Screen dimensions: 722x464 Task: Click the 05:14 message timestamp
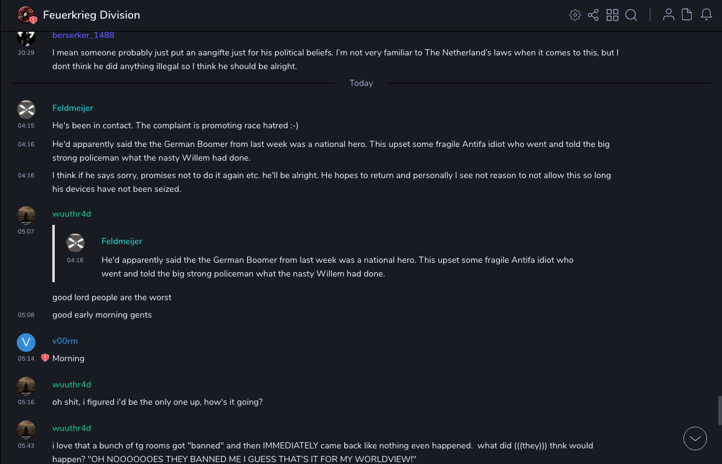pyautogui.click(x=26, y=359)
